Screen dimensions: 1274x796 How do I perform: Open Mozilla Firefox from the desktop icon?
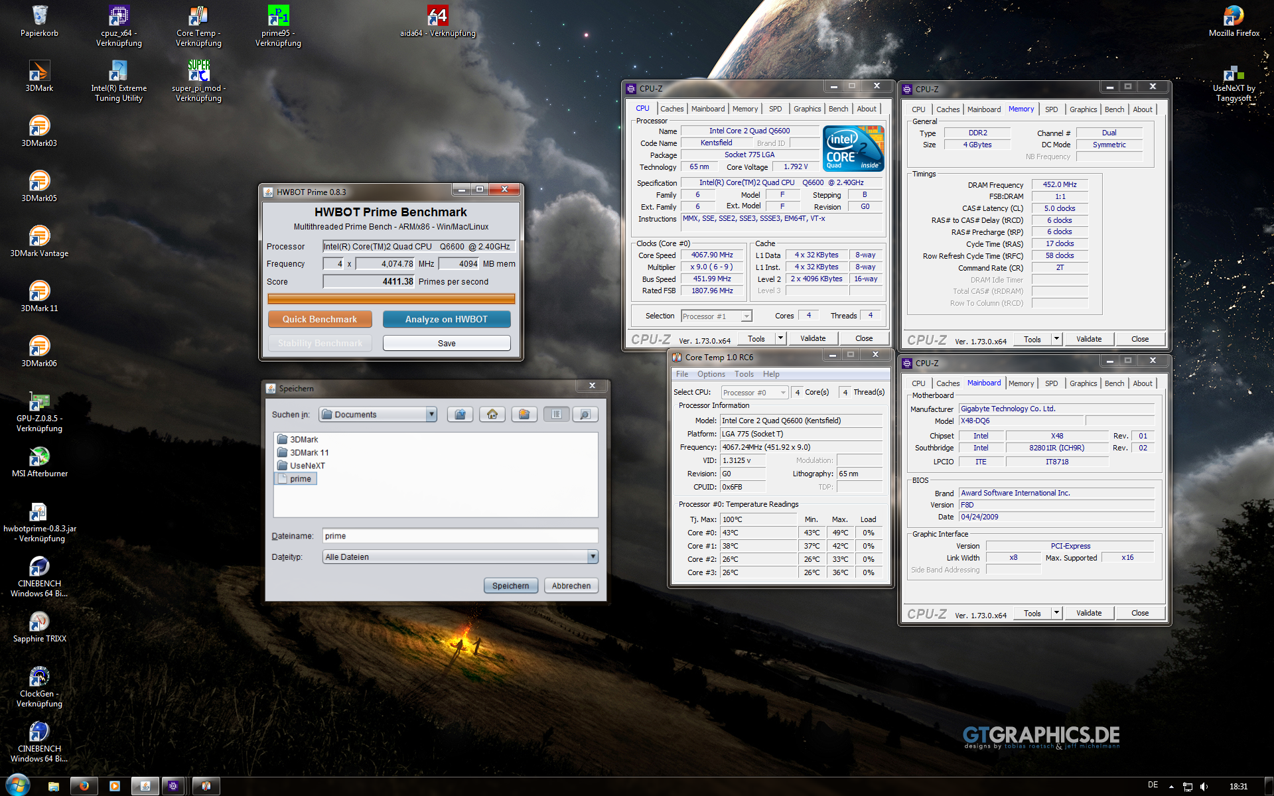[1234, 21]
